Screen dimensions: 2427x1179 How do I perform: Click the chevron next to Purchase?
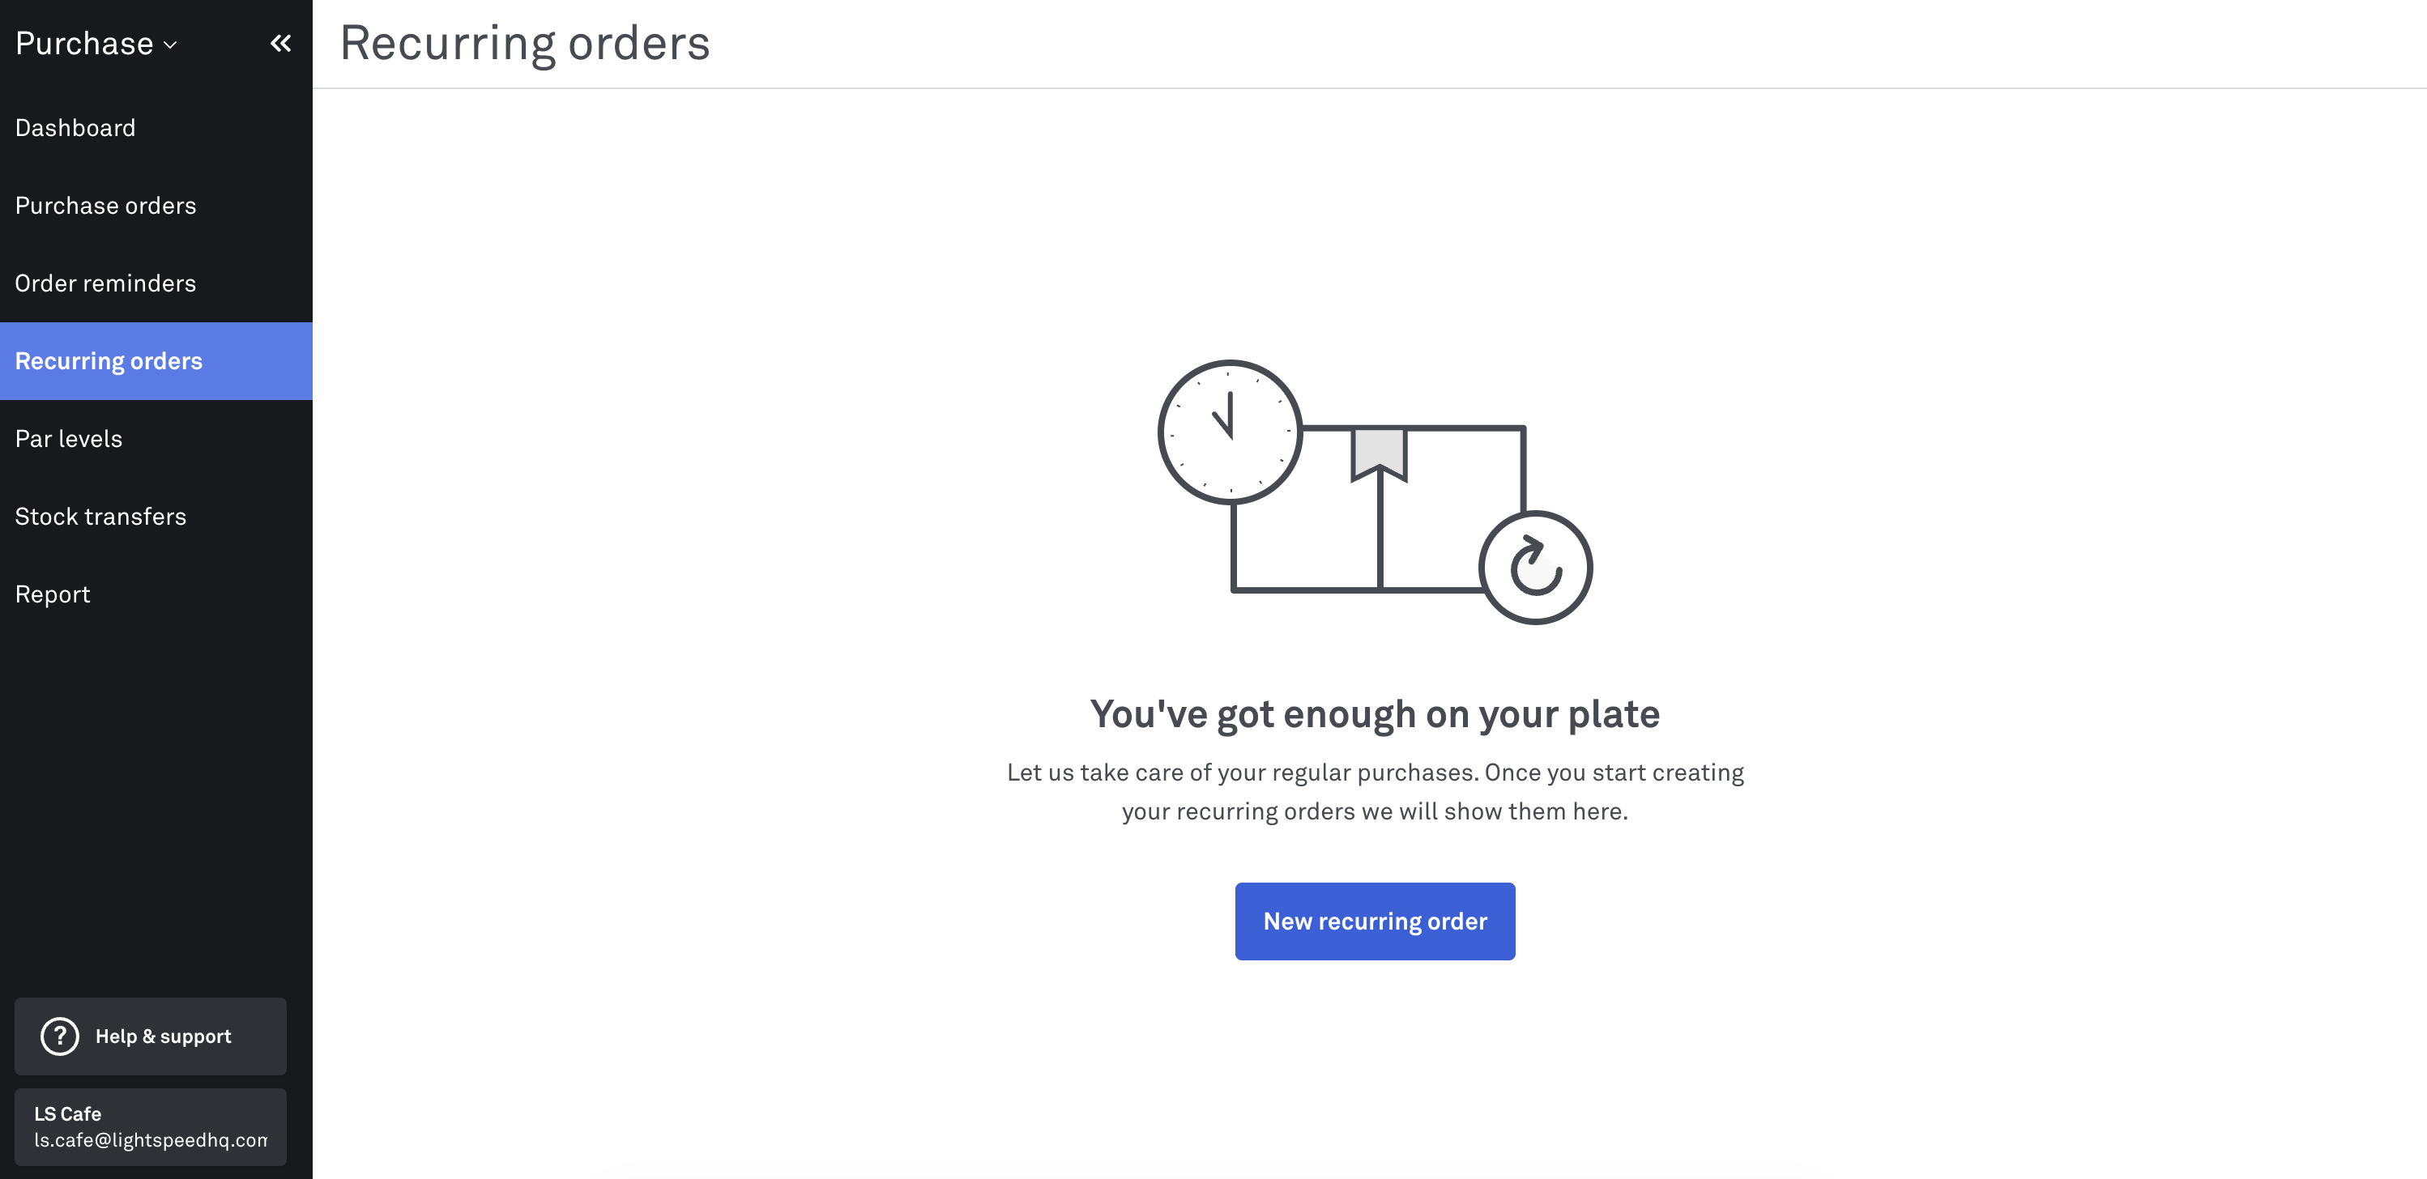click(171, 45)
